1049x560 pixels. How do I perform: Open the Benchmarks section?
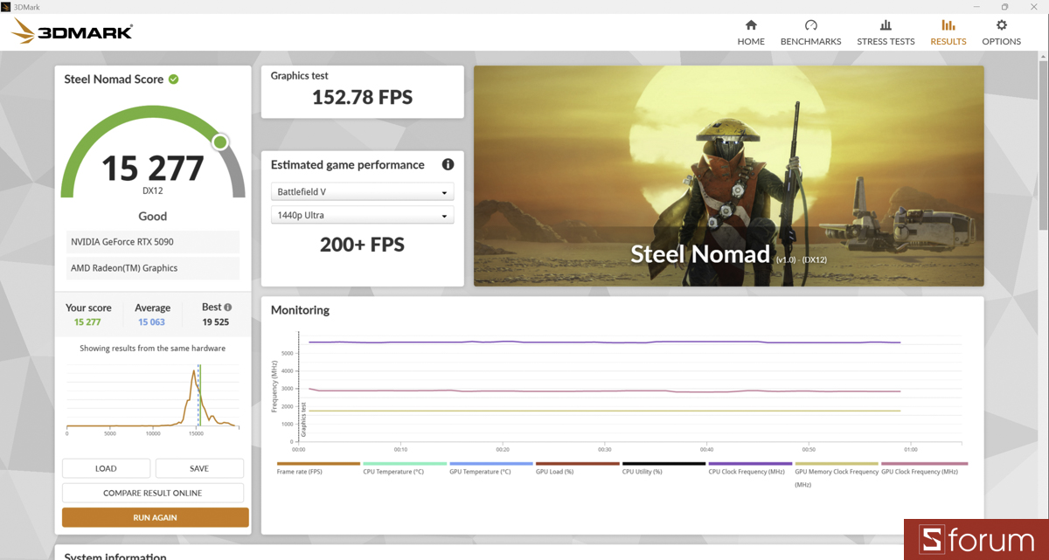click(810, 31)
